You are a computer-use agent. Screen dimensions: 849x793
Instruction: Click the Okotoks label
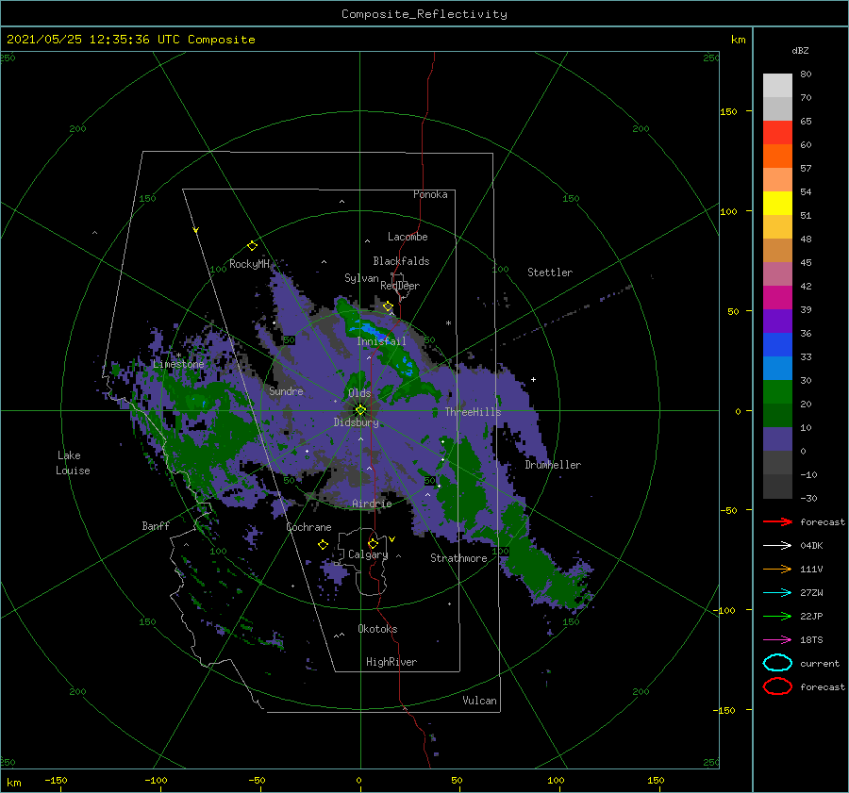377,629
